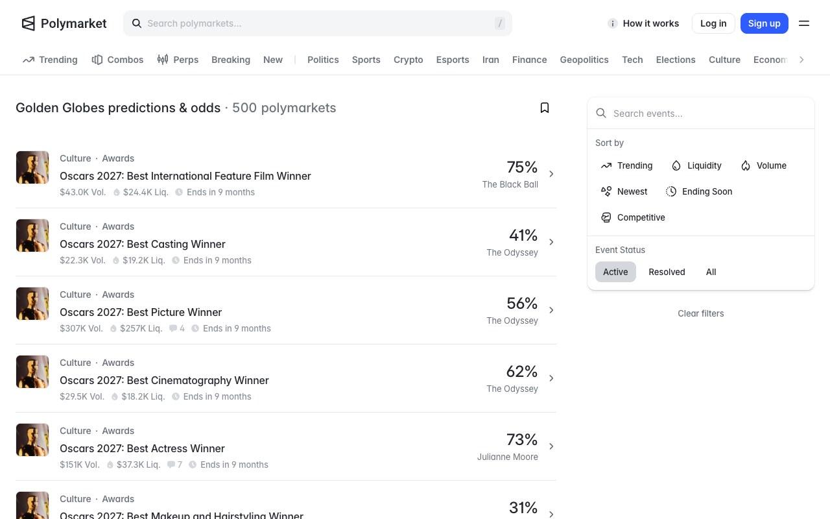Viewport: 830px width, 519px height.
Task: Select Active event status filter
Action: pos(615,272)
